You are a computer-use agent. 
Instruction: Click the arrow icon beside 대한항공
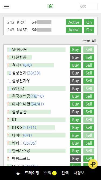tap(9, 57)
